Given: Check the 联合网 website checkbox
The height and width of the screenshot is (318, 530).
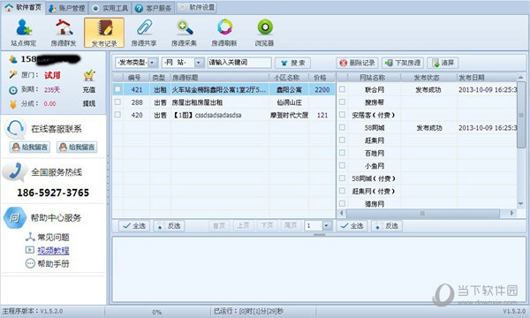Looking at the screenshot, I should pos(342,89).
